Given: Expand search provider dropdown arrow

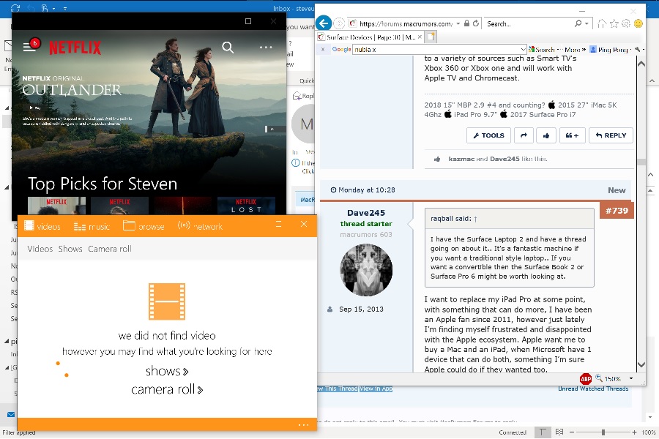Looking at the screenshot, I should click(x=587, y=24).
